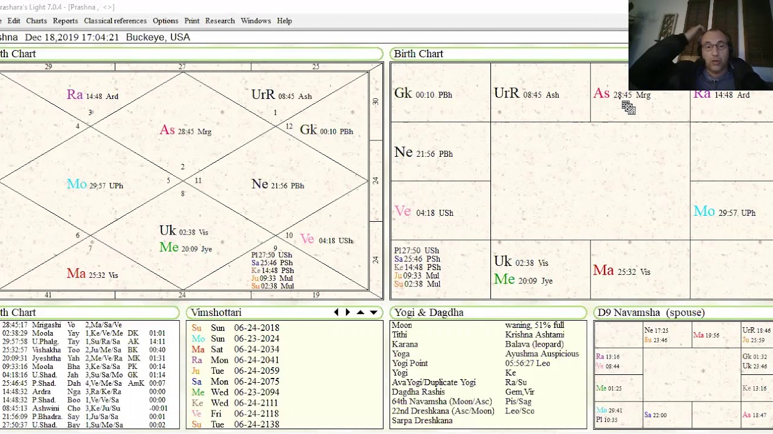Select UrR 08:45 Ash in the diamond chart
This screenshot has height=434, width=773.
(281, 95)
